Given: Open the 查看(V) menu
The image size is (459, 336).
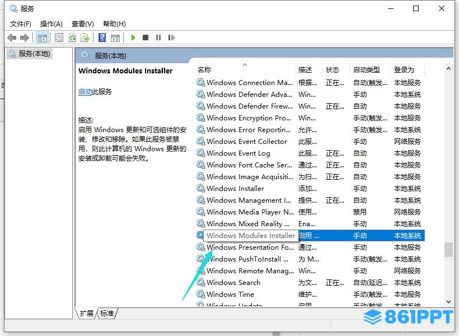Looking at the screenshot, I should point(82,24).
